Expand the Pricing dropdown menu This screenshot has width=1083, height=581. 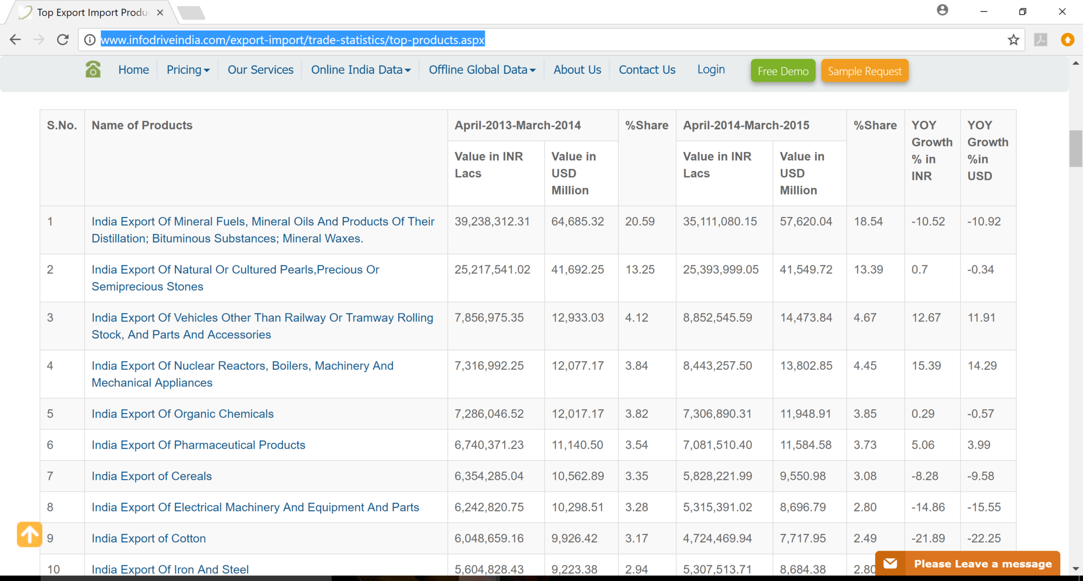click(188, 70)
